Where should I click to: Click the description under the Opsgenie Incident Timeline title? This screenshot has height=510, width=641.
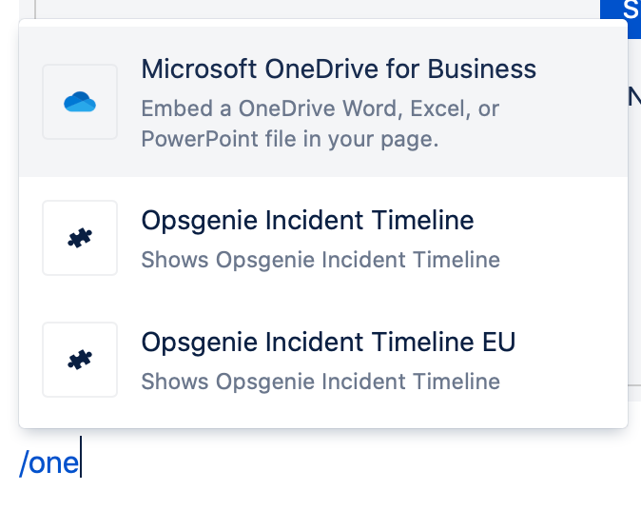point(320,260)
